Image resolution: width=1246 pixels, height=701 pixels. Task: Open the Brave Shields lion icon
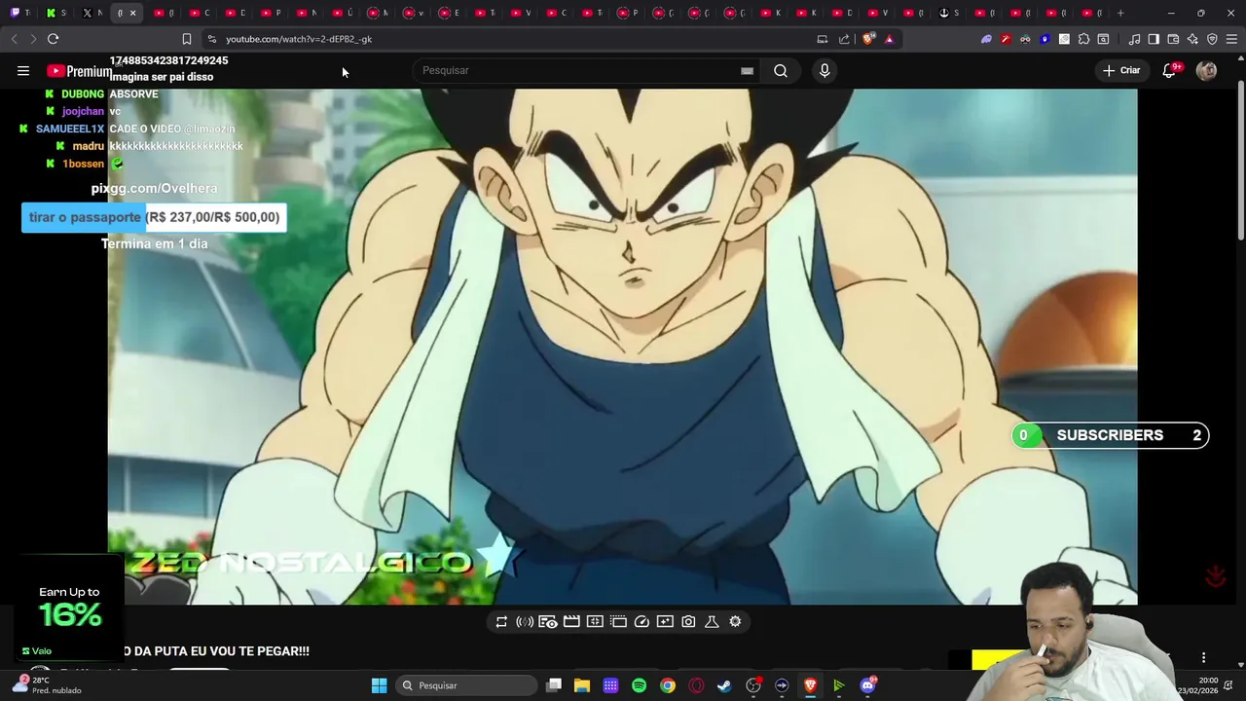868,39
